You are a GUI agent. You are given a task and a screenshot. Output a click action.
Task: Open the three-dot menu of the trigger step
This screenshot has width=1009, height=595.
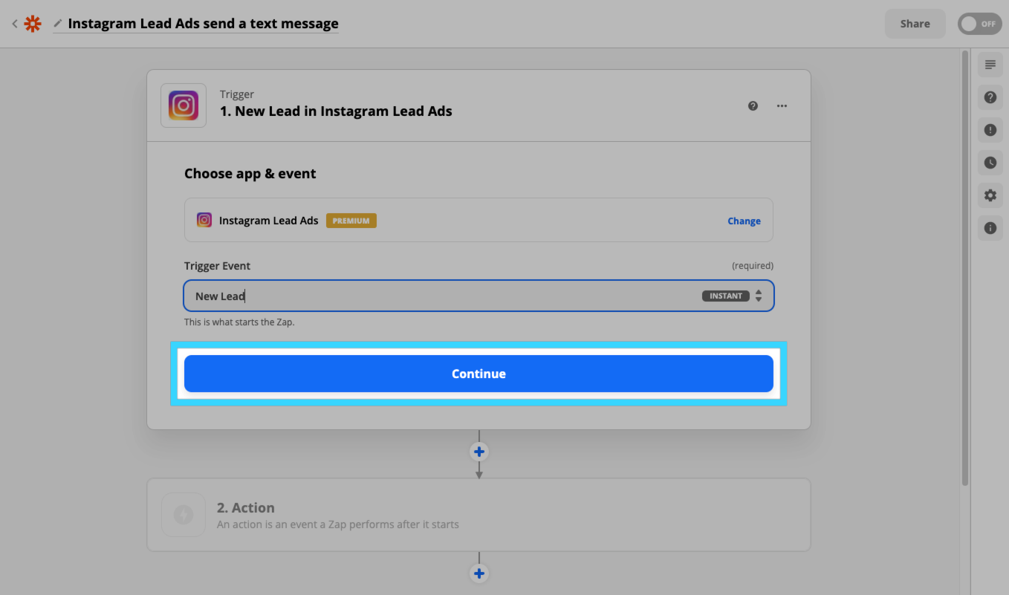782,105
